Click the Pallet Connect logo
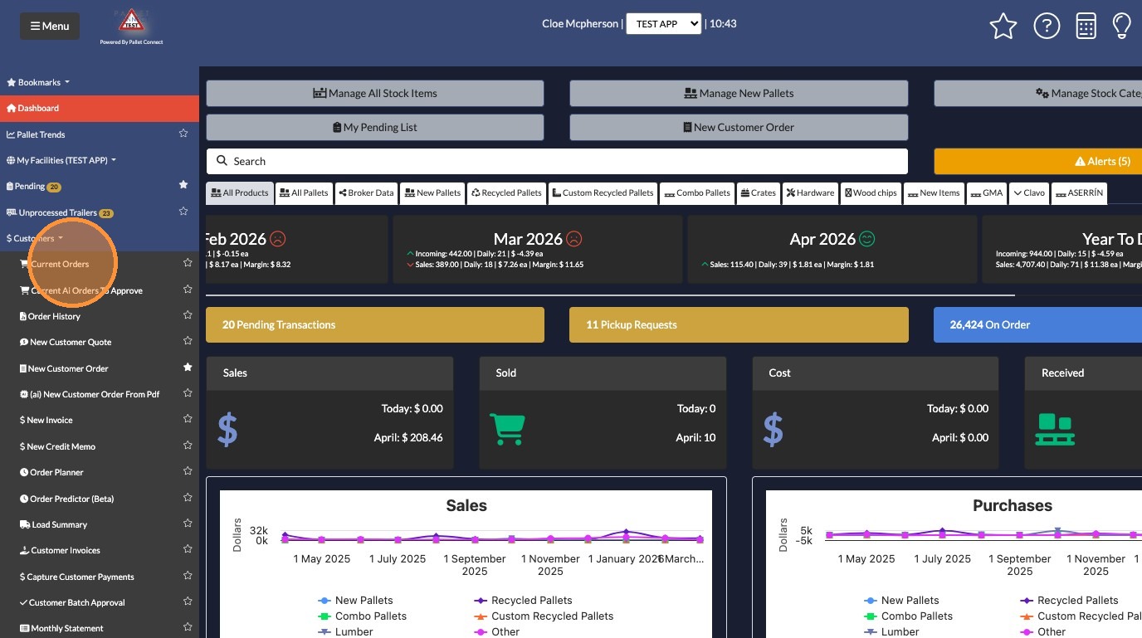Image resolution: width=1142 pixels, height=638 pixels. tap(131, 27)
